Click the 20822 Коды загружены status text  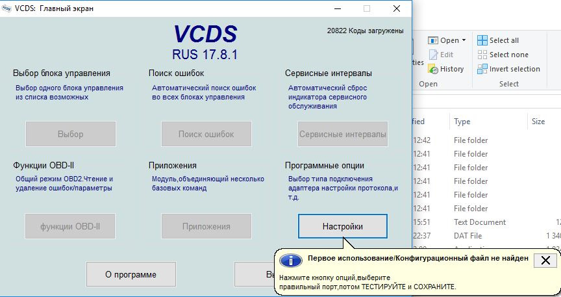(365, 31)
